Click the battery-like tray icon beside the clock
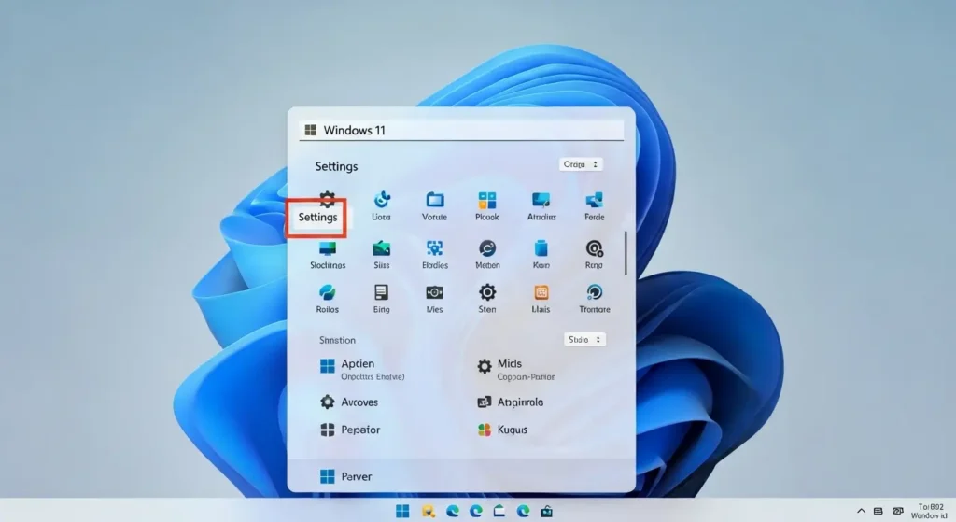This screenshot has height=522, width=956. (897, 511)
